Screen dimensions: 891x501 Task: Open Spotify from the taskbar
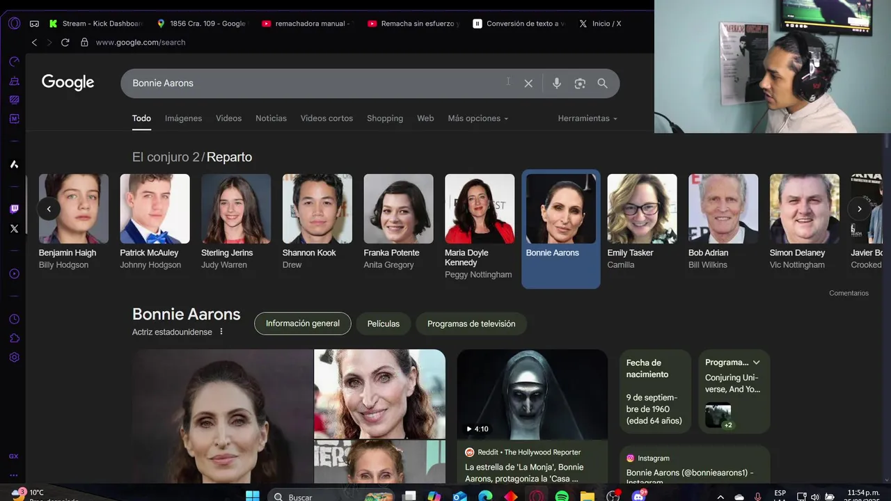coord(562,496)
